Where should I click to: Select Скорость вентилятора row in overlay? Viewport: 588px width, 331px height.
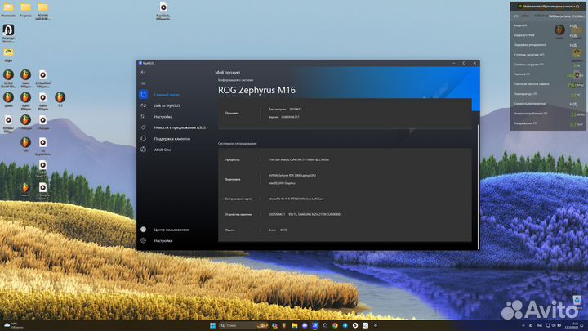[x=548, y=104]
